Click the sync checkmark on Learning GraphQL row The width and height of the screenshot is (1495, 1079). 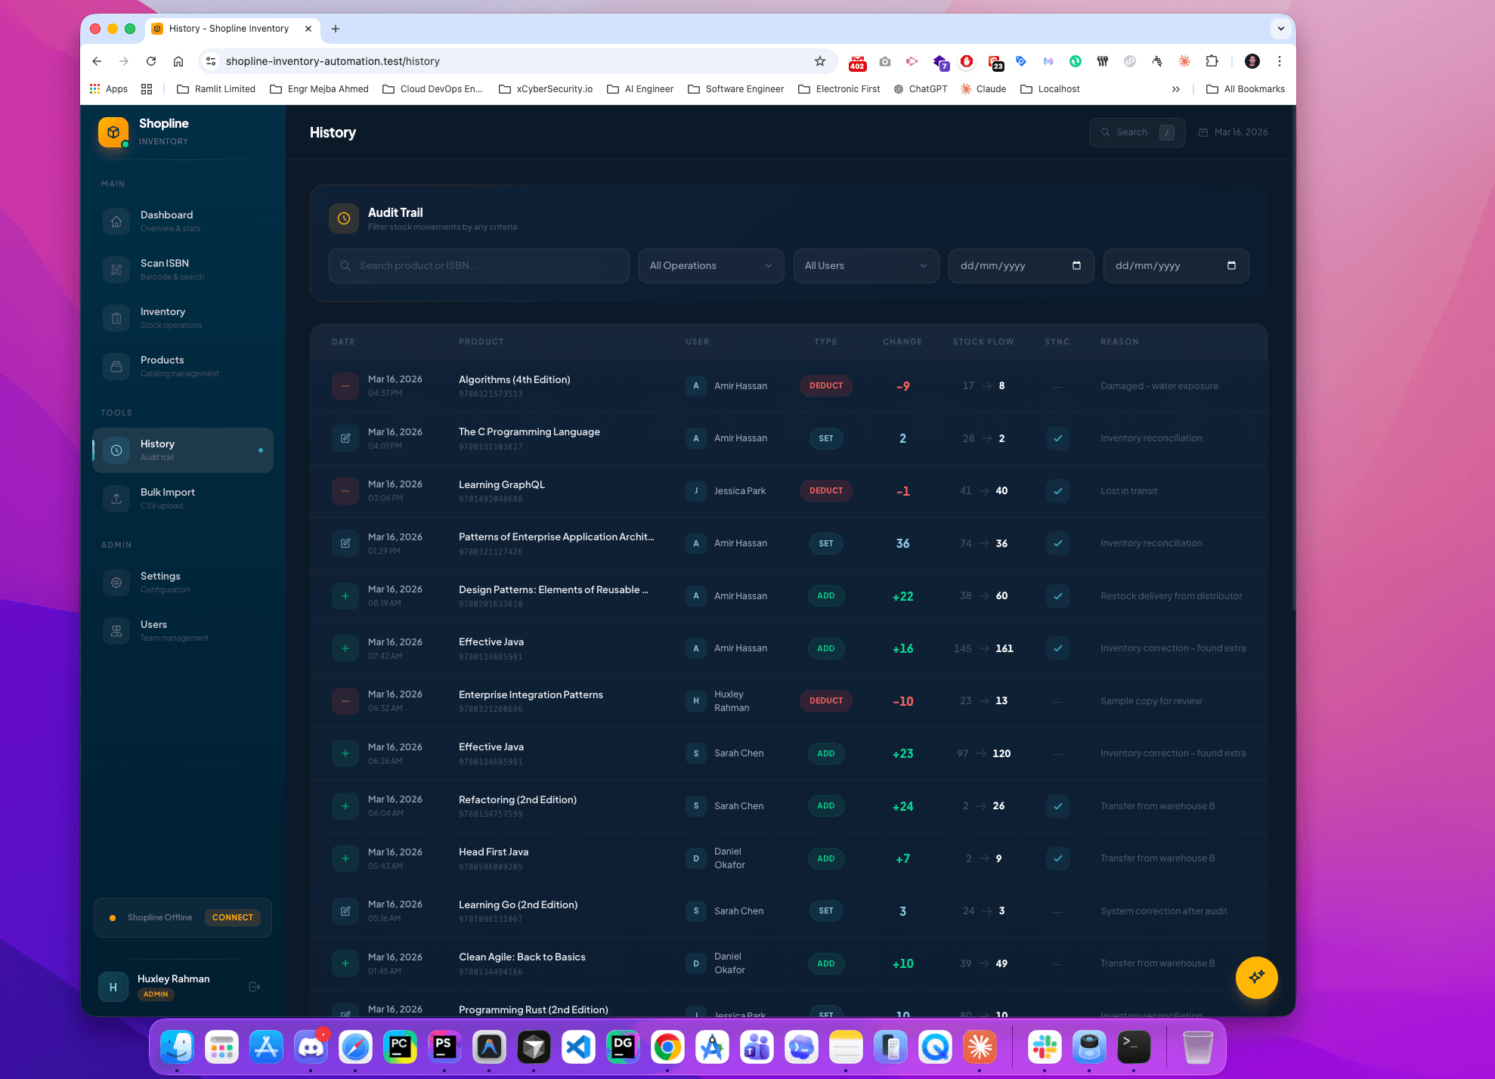1057,490
